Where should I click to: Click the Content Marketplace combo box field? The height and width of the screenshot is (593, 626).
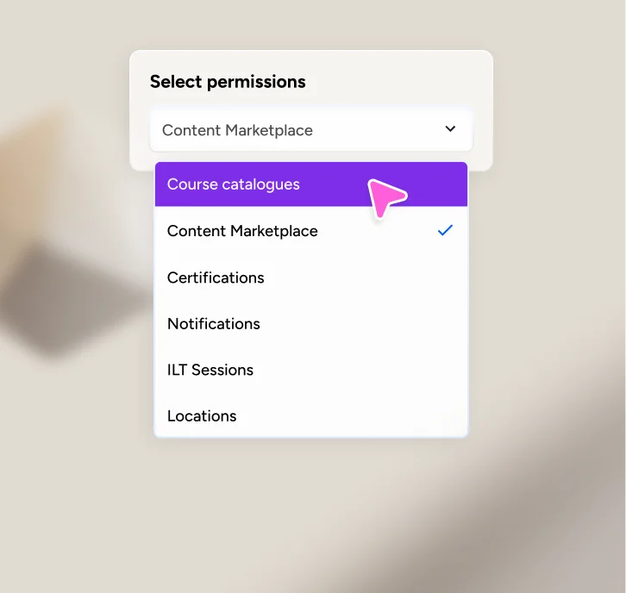pos(311,130)
